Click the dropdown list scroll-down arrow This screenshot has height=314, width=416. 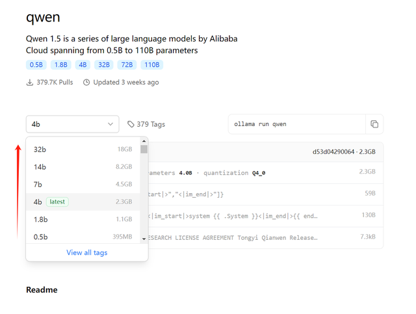144,239
